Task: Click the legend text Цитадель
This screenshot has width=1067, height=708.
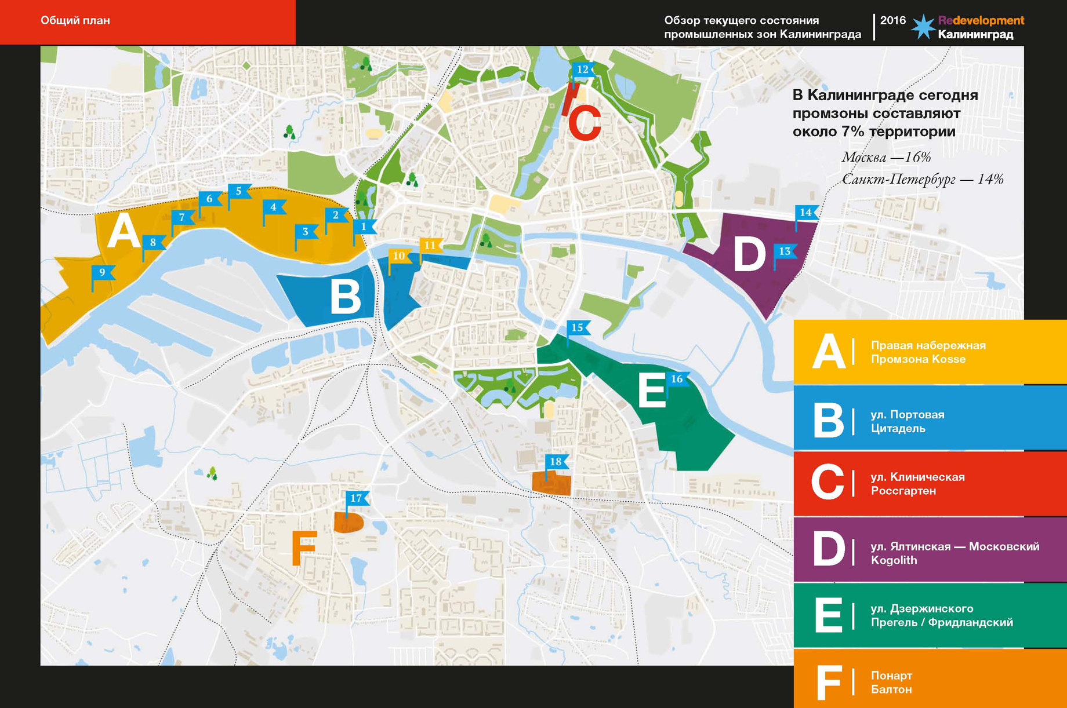Action: [x=898, y=429]
